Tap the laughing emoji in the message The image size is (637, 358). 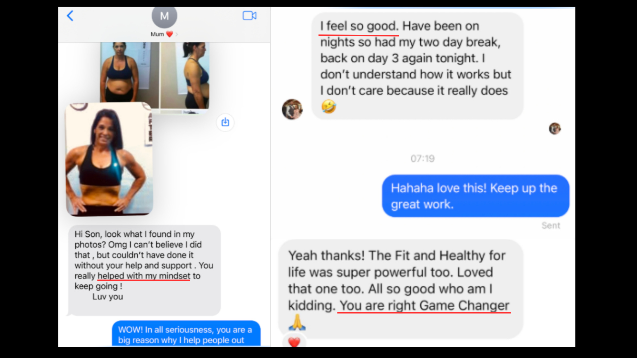[328, 107]
